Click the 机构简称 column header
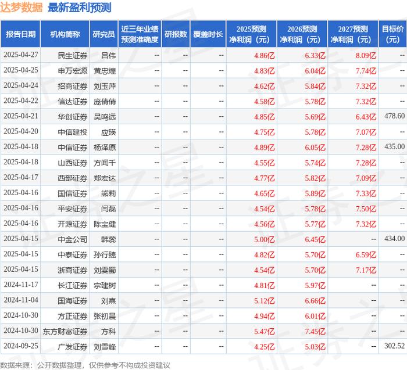The height and width of the screenshot is (370, 407). click(x=65, y=34)
